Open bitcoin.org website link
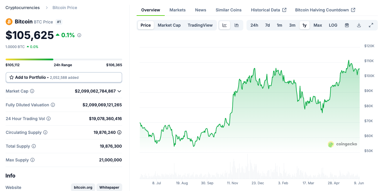The image size is (379, 191). point(83,187)
